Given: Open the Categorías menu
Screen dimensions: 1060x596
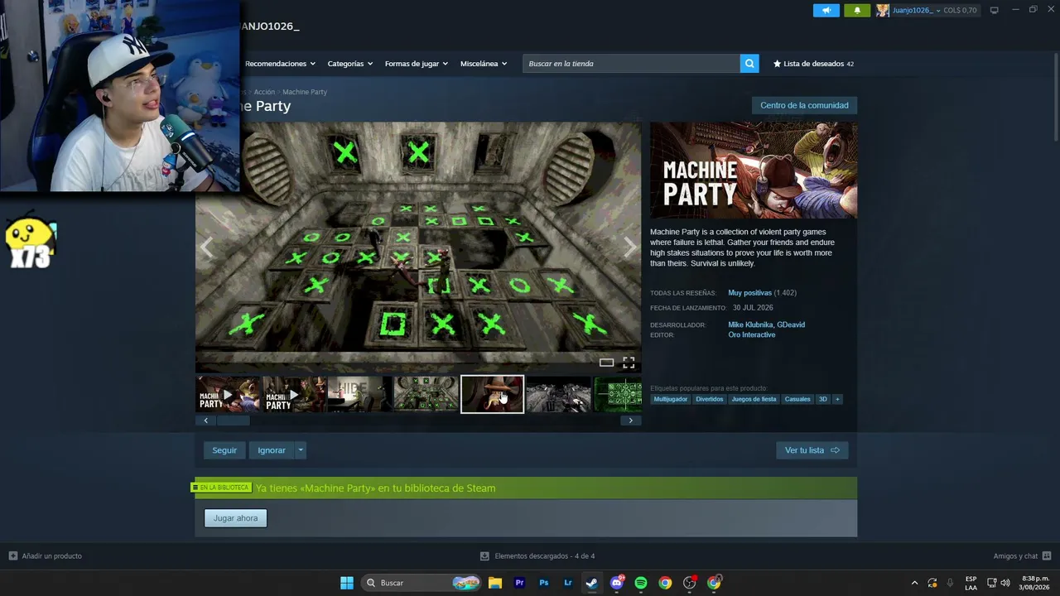Looking at the screenshot, I should [x=349, y=64].
